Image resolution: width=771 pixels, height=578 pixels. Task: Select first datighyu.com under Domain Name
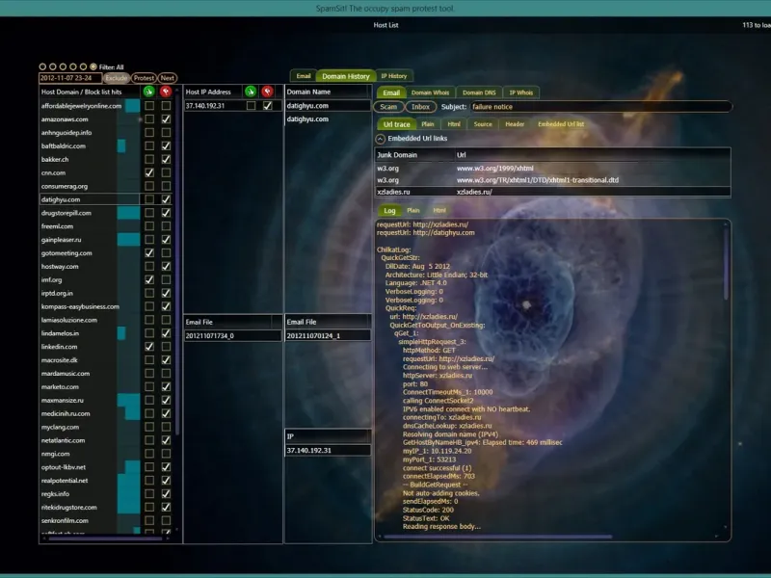point(328,106)
